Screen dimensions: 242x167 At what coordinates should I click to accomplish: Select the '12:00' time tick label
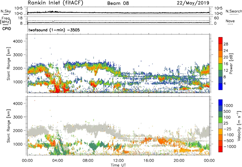pos(118,161)
